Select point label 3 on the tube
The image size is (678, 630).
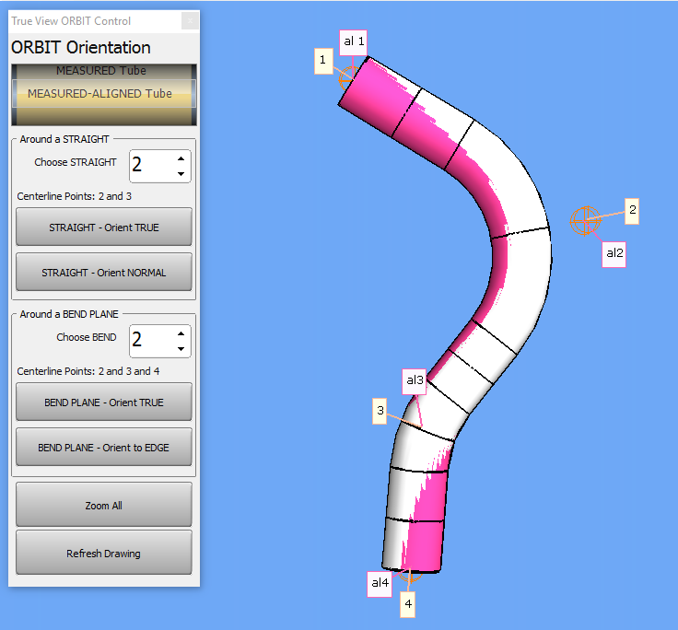(380, 411)
